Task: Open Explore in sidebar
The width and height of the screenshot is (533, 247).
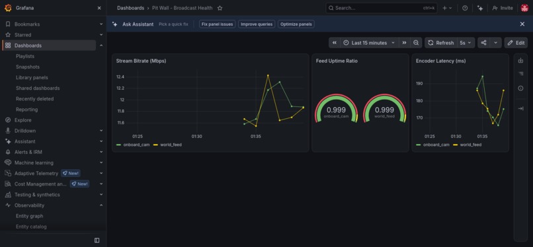Action: point(22,120)
